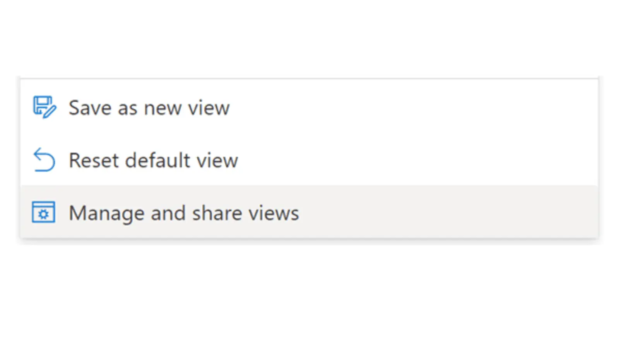Click the "Reset default view" text label
Image resolution: width=619 pixels, height=348 pixels.
[154, 160]
